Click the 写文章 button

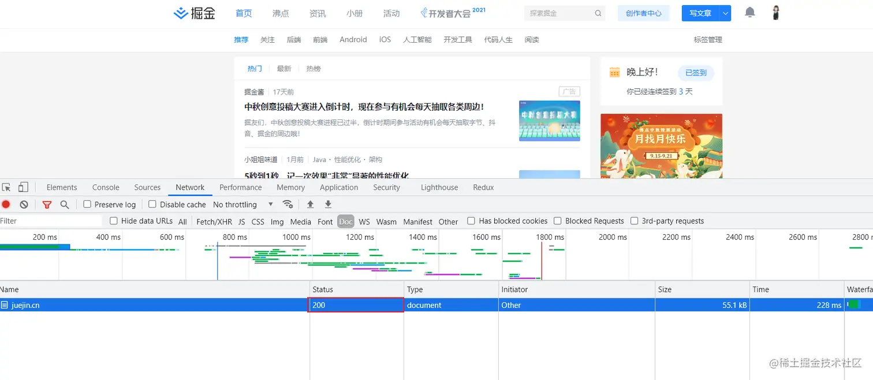click(700, 13)
